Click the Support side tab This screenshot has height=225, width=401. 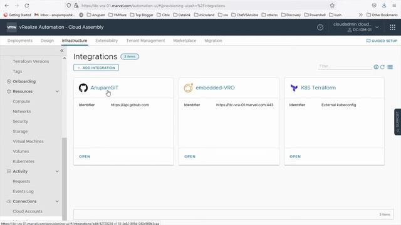coord(397,122)
